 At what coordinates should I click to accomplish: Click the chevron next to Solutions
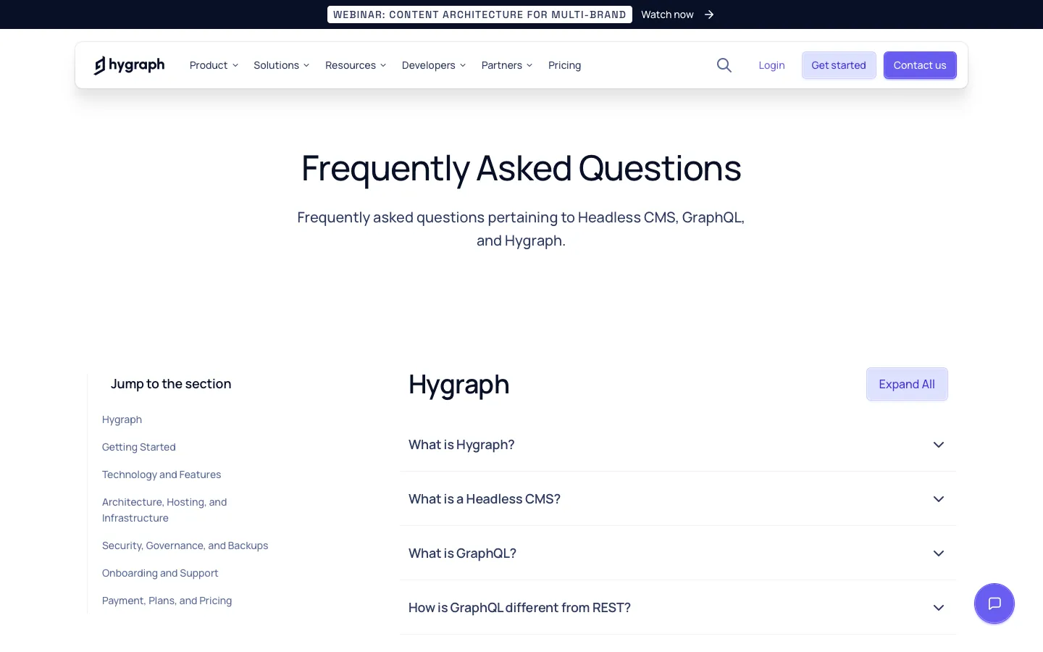306,65
